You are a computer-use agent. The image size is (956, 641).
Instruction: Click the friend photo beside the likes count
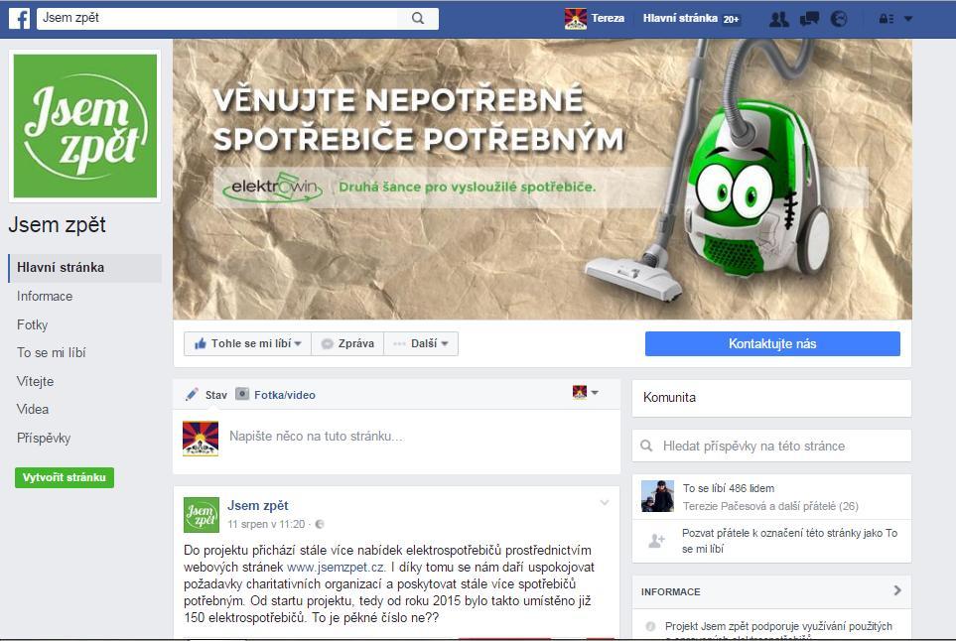click(x=657, y=496)
